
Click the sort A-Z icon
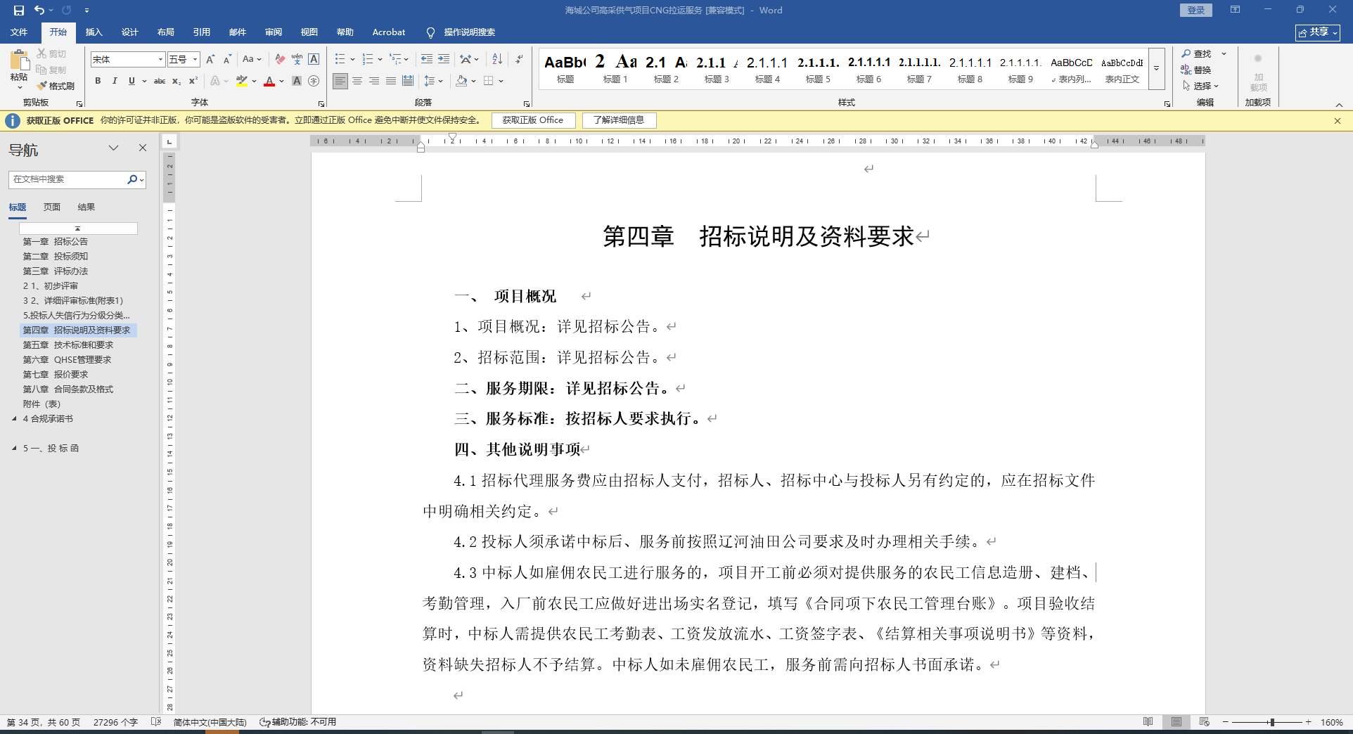click(497, 59)
